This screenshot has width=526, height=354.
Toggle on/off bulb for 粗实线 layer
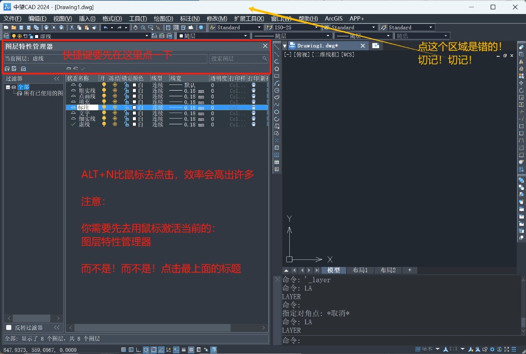(x=104, y=91)
